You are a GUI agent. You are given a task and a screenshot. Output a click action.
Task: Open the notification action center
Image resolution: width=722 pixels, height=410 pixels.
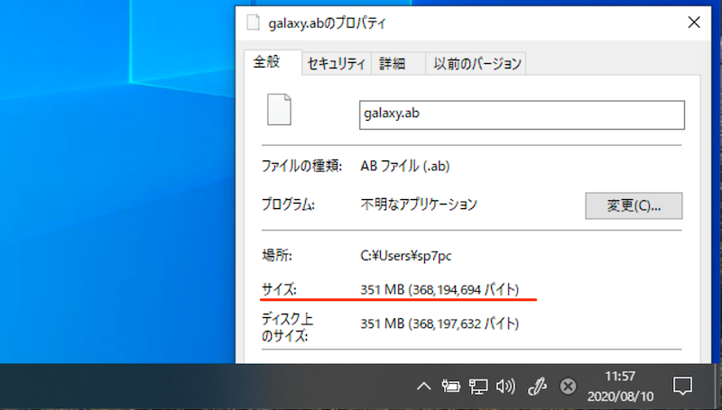coord(682,387)
